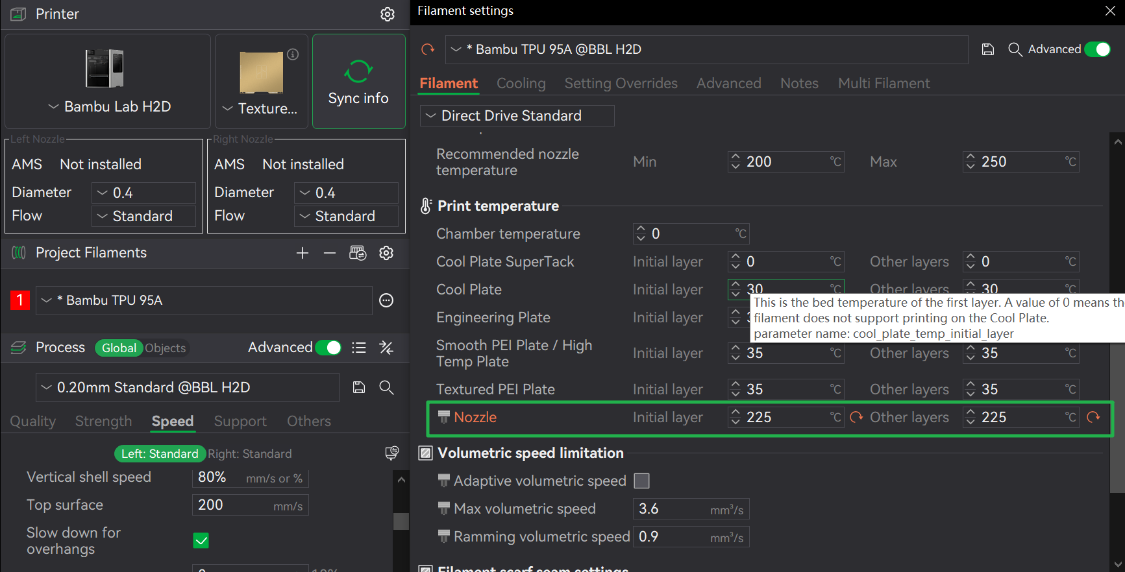Image resolution: width=1125 pixels, height=572 pixels.
Task: Open the 0.20mm Standard @BBL H2D preset dropdown
Action: (188, 387)
